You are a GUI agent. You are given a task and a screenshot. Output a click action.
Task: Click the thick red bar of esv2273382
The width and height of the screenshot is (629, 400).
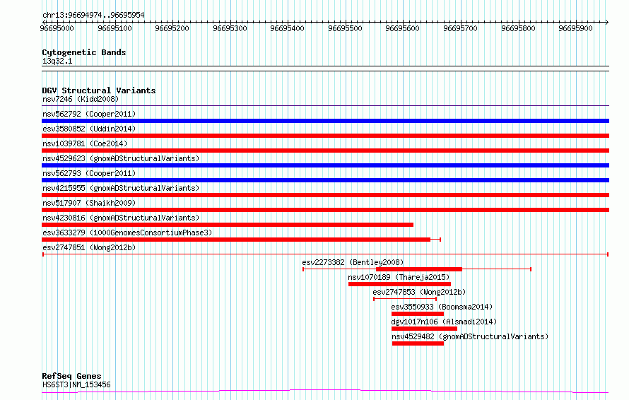419,269
